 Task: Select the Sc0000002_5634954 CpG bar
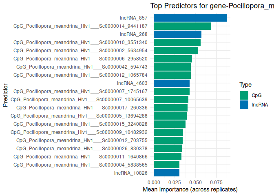[176, 51]
